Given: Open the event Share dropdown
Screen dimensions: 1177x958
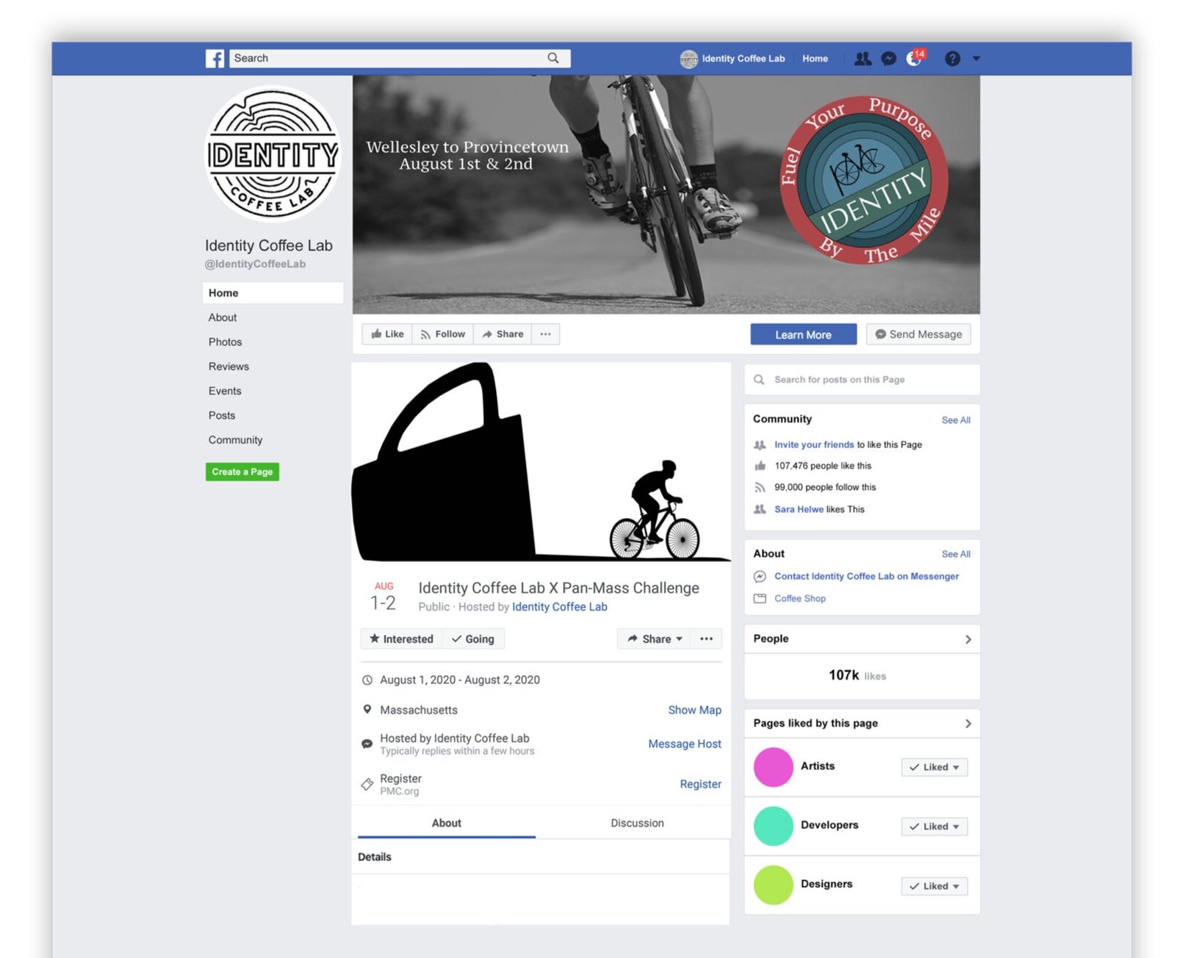Looking at the screenshot, I should point(655,639).
